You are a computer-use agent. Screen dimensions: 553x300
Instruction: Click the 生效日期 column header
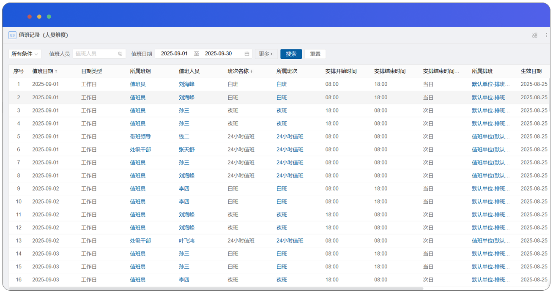[x=531, y=71]
